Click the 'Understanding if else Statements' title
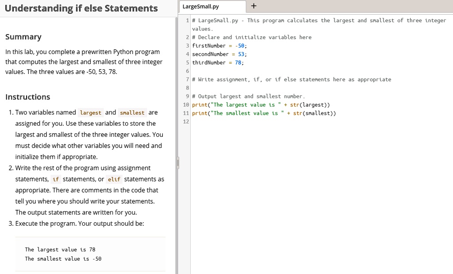 [81, 8]
